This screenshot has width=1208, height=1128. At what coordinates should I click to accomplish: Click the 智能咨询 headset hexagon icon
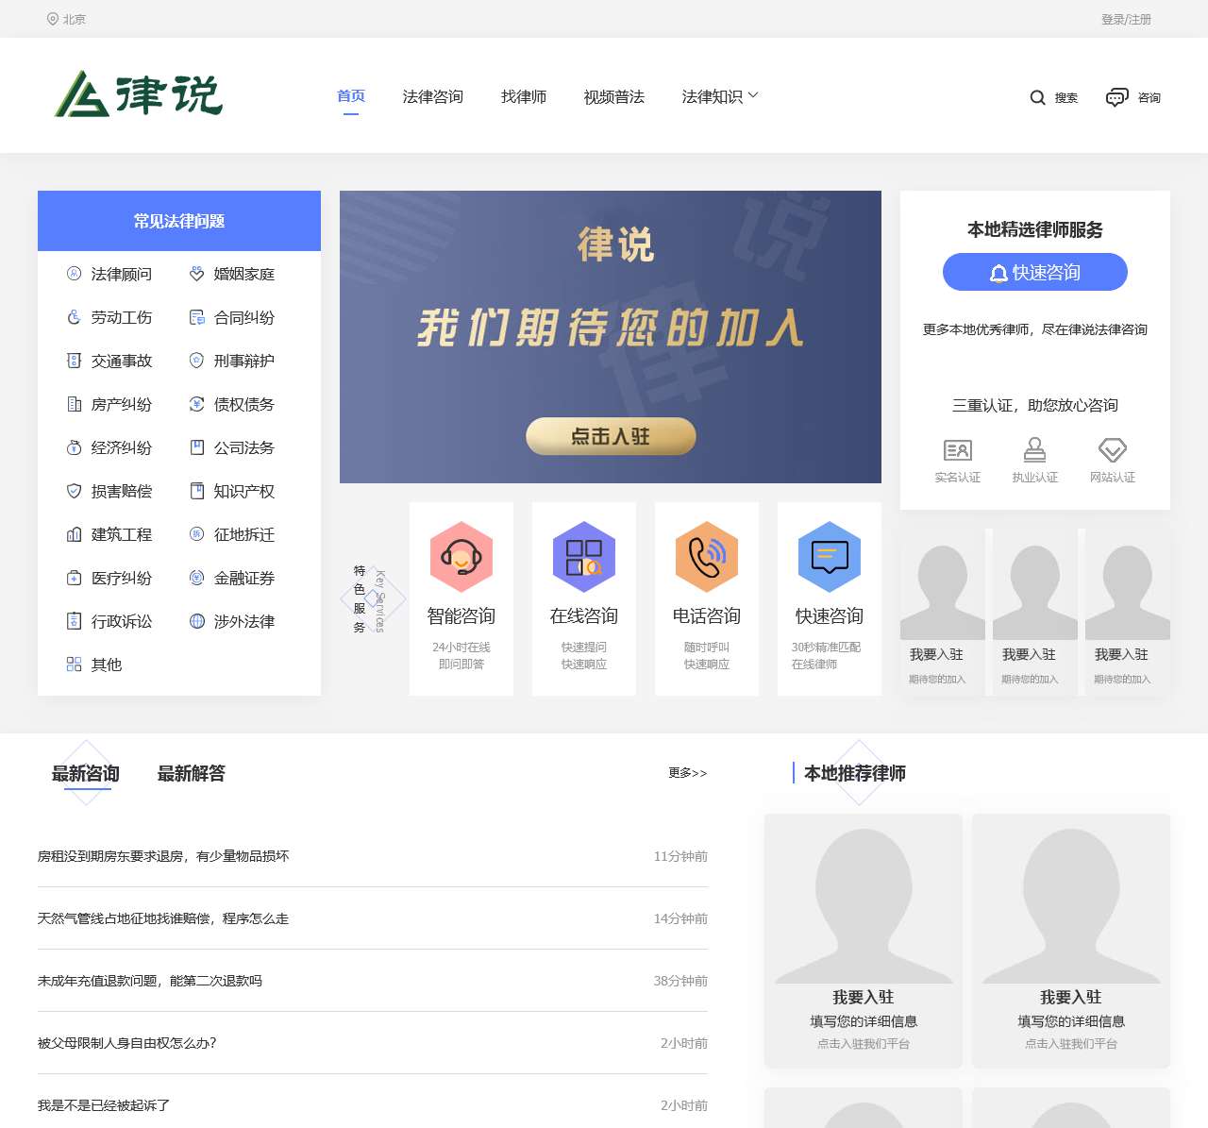(461, 557)
